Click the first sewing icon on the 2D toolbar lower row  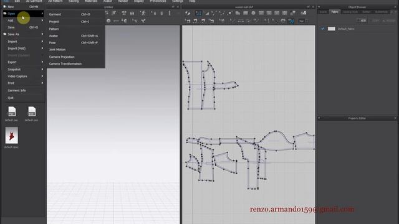(x=188, y=21)
